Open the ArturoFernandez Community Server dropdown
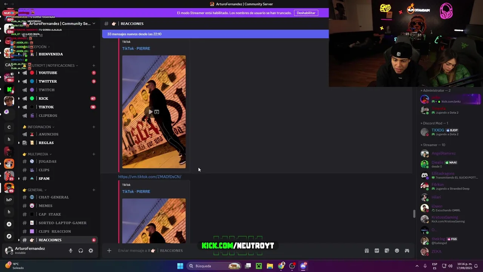The image size is (483, 272). click(x=62, y=23)
